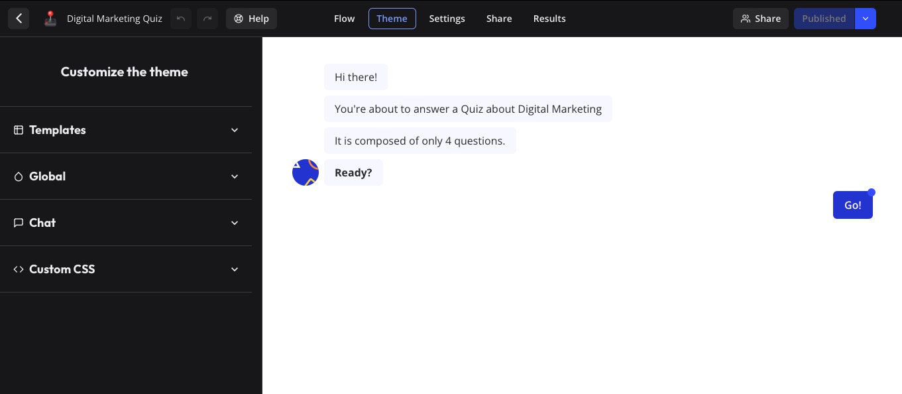The width and height of the screenshot is (902, 394).
Task: Click the back arrow to exit editor
Action: pyautogui.click(x=19, y=19)
